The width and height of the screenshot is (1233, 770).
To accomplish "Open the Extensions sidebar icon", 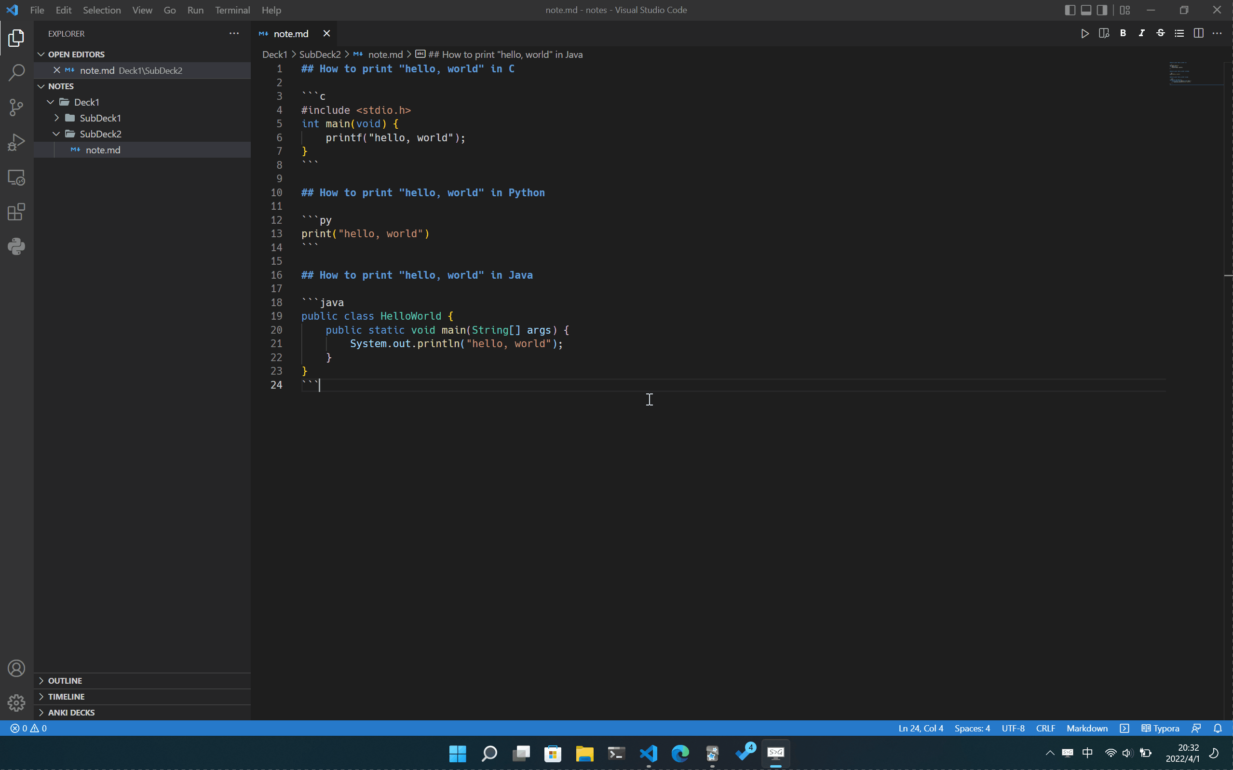I will pos(16,212).
